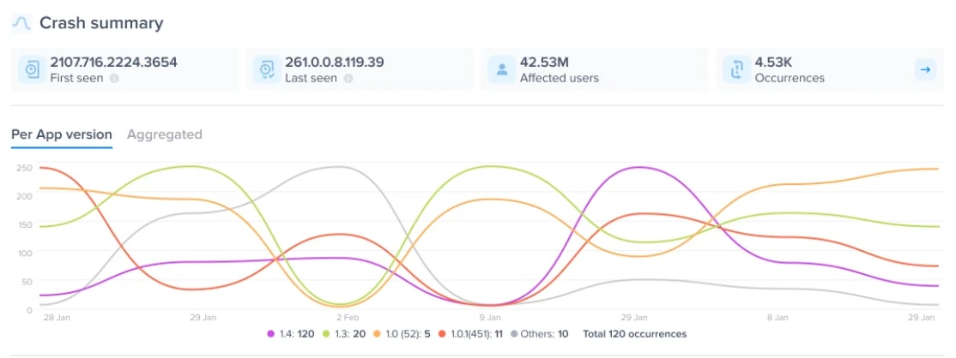Click the Occurrences repeat icon
956x358 pixels.
tap(736, 69)
